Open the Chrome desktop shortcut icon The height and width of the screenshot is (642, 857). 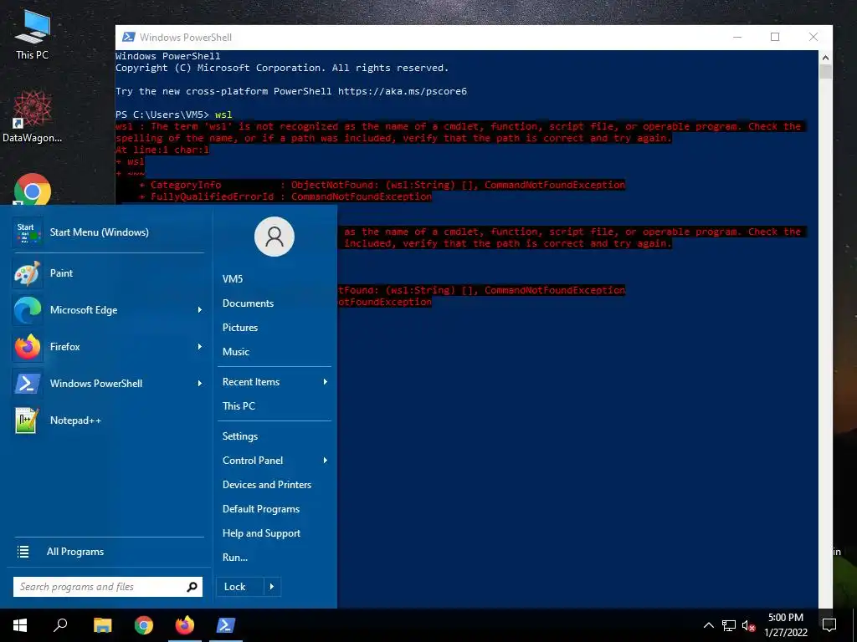tap(33, 190)
